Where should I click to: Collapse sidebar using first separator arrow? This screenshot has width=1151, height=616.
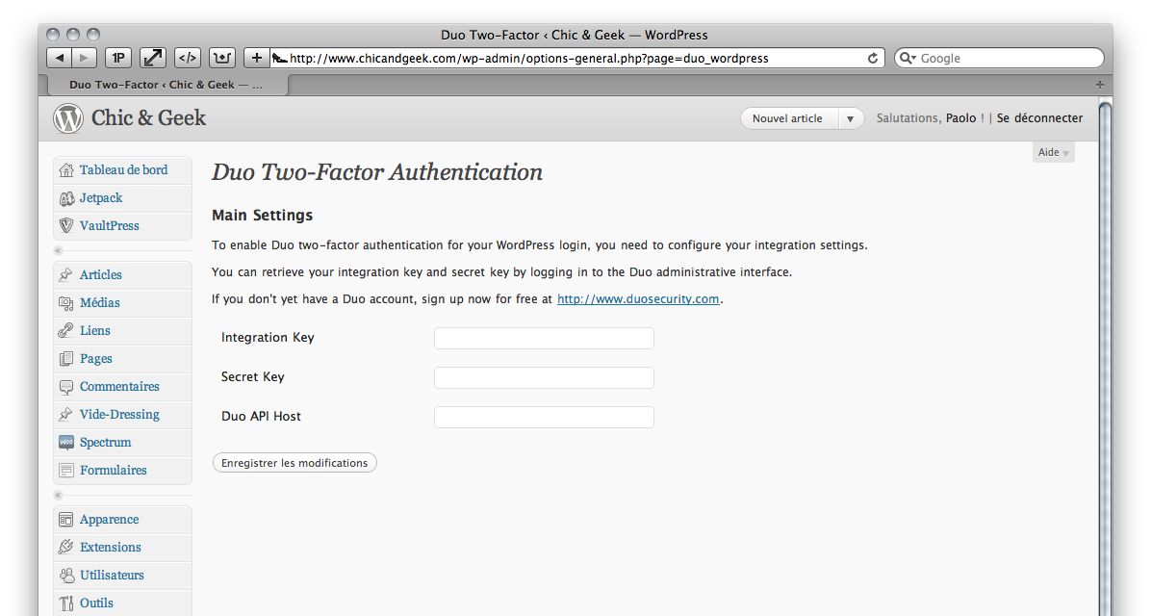[x=58, y=251]
